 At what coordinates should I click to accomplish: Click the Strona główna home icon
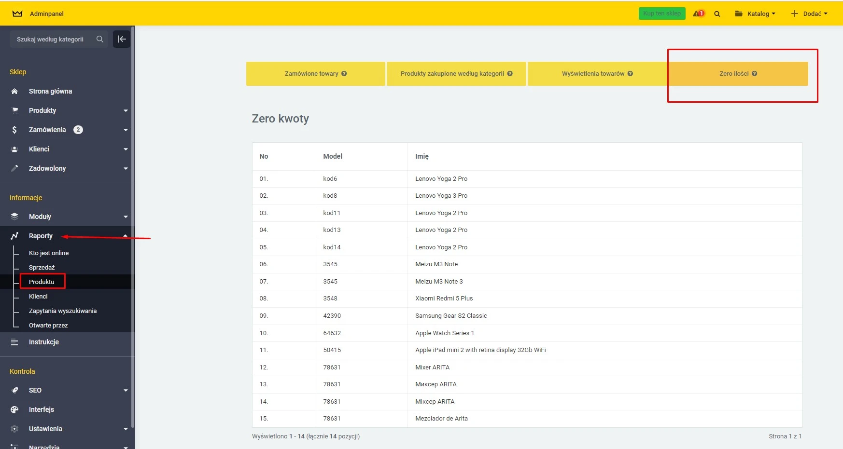[x=14, y=91]
